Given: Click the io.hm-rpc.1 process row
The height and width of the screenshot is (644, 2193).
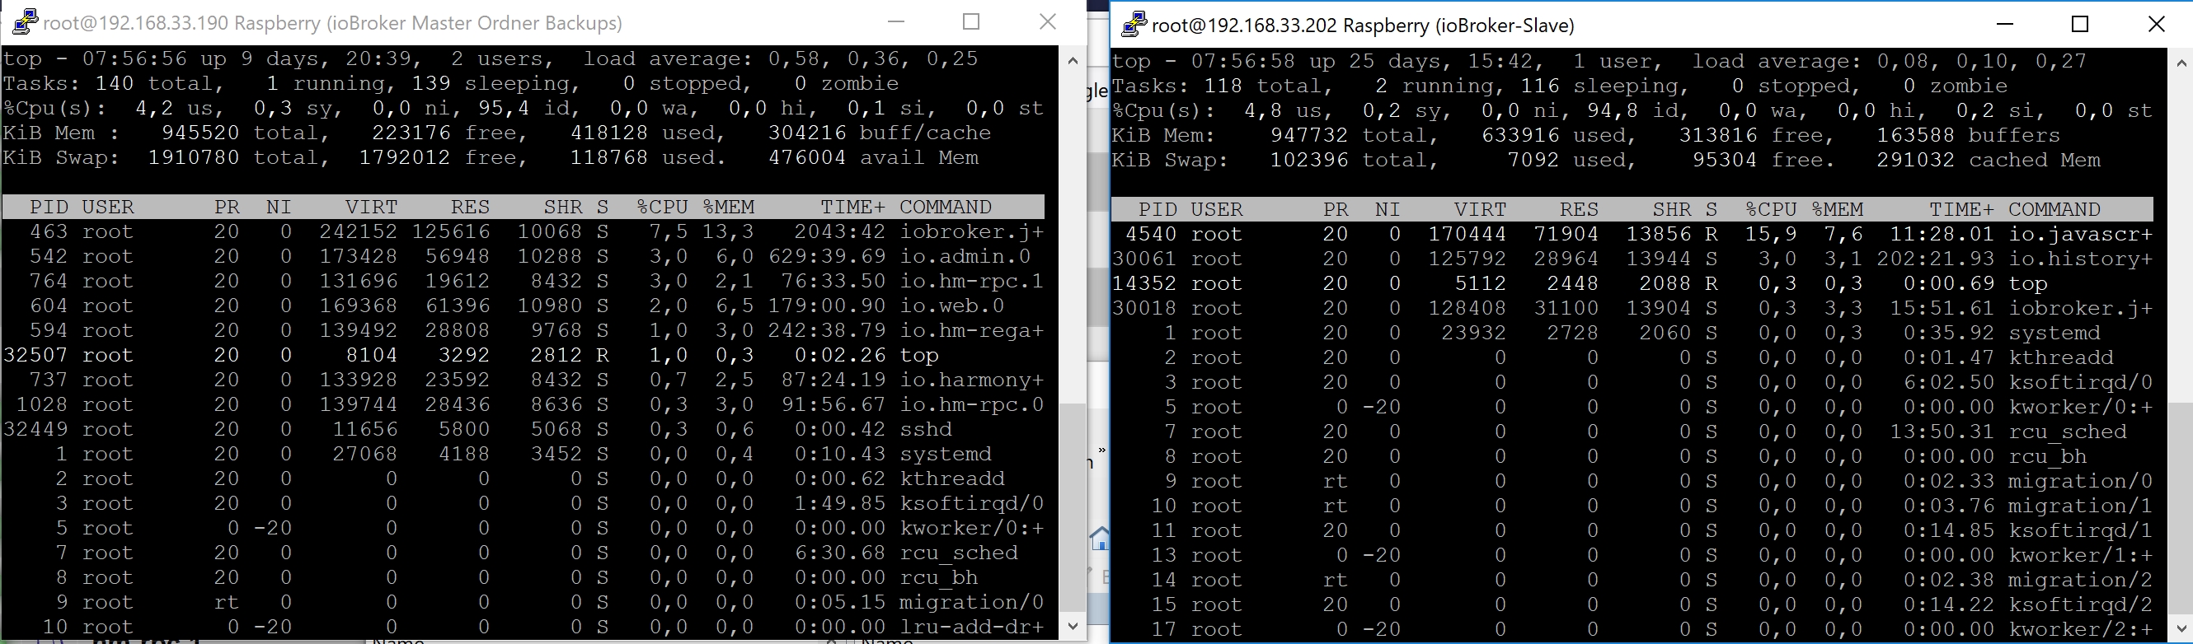Looking at the screenshot, I should (524, 281).
